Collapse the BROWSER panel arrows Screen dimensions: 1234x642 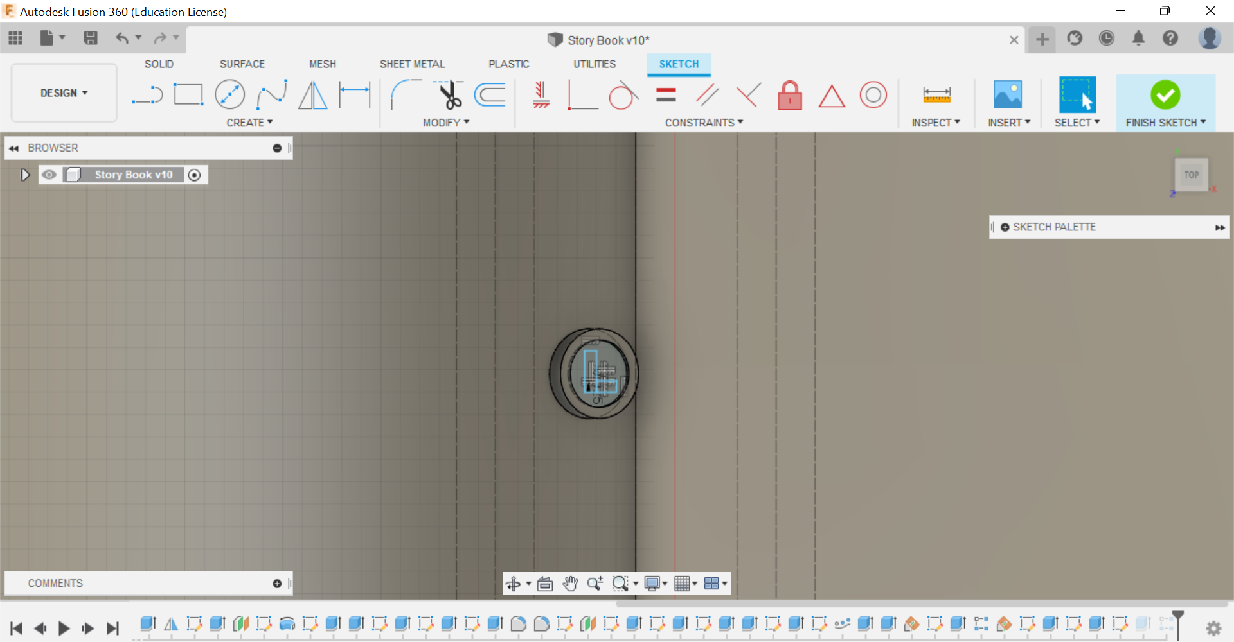pos(13,148)
